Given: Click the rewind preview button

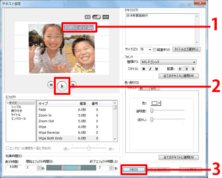Looking at the screenshot, I should click(51, 85).
